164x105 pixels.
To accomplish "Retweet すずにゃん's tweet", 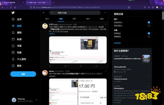I will (x=66, y=66).
